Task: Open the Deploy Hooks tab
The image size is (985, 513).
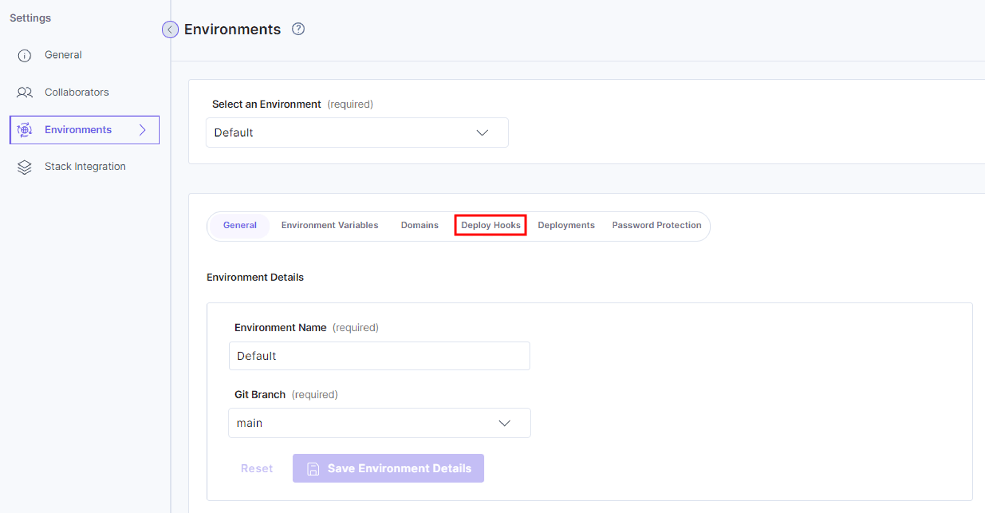Action: tap(491, 225)
